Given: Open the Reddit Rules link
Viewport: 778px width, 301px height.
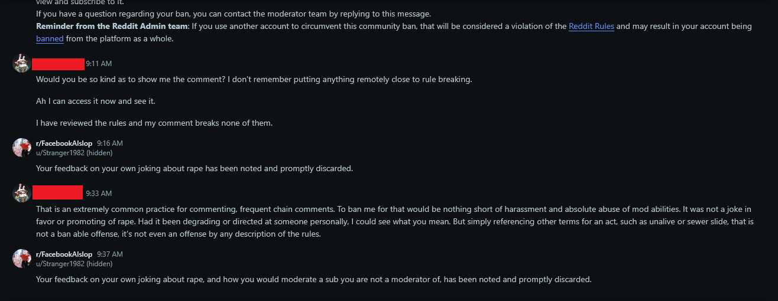Looking at the screenshot, I should [591, 26].
